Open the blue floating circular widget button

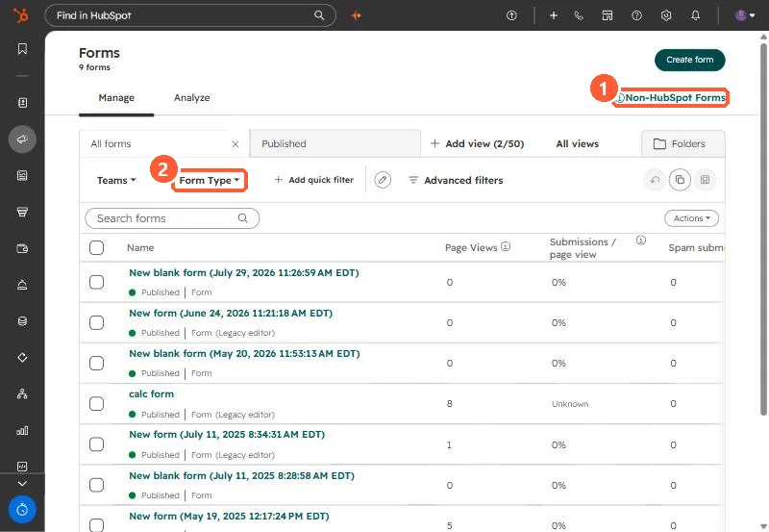coord(22,510)
